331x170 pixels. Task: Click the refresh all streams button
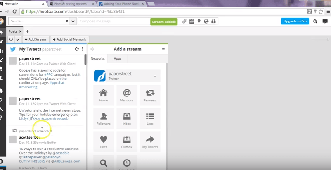coord(11,39)
